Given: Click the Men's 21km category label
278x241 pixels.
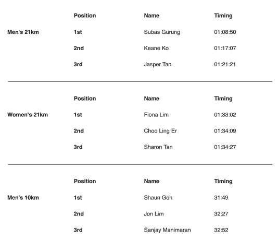Looking at the screenshot, I should 23,32.
